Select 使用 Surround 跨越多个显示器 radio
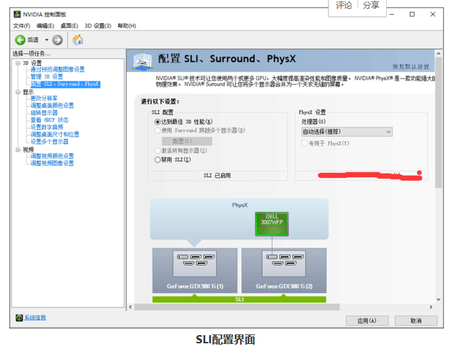 tap(157, 131)
